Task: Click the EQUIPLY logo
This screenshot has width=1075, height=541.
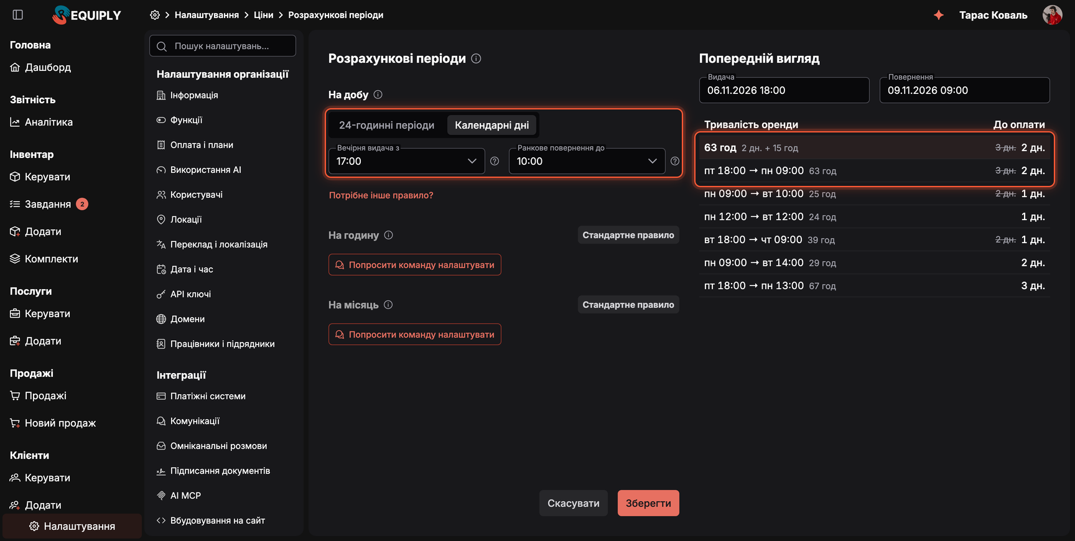Action: [87, 15]
